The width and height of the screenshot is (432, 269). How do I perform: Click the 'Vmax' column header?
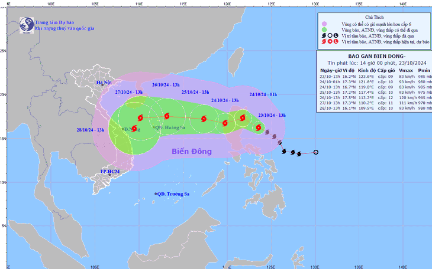406,71
